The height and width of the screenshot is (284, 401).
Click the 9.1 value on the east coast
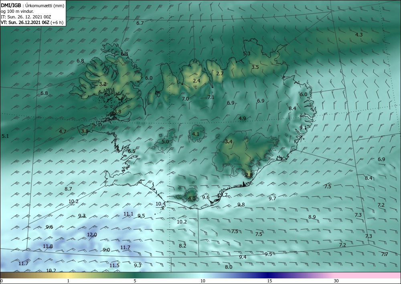coord(303,128)
